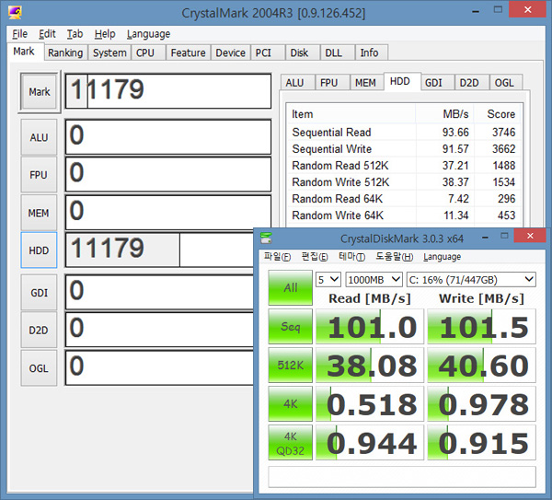Image resolution: width=552 pixels, height=500 pixels.
Task: Click the CrystalMark app icon in title bar
Action: (15, 12)
